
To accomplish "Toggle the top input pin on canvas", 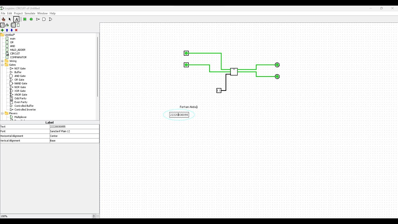I will (x=186, y=53).
